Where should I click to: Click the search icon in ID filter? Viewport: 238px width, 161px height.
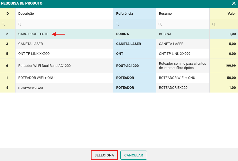(3, 24)
